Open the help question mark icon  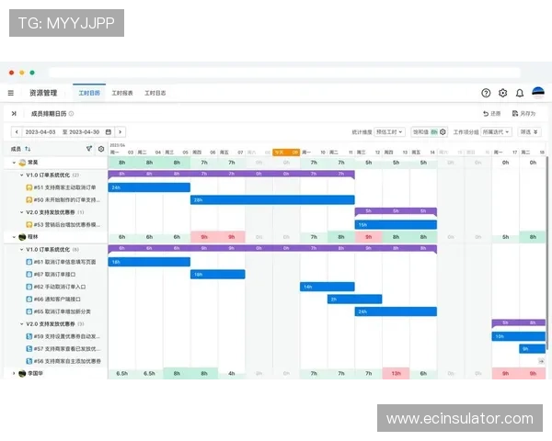coord(486,93)
